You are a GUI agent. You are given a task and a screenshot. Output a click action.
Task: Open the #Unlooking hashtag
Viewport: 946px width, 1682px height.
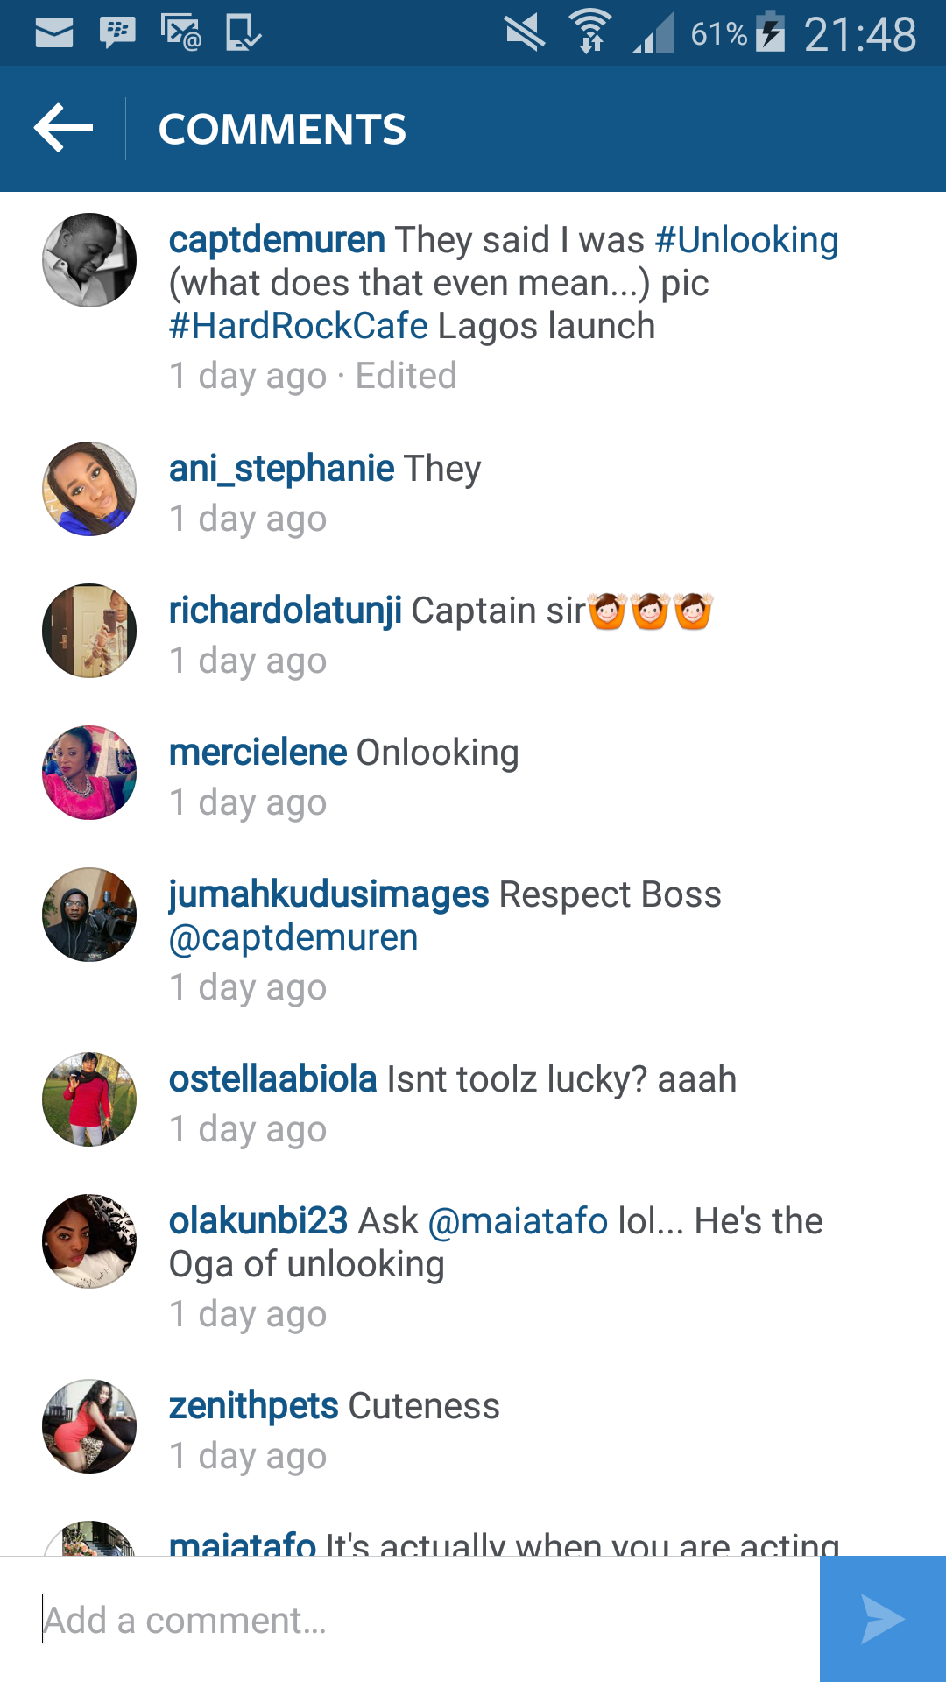click(746, 240)
